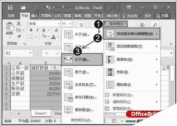Viewport: 177px width, 126px height.
Task: Select the Sheet1 worksheet tab
Action: coord(41,113)
